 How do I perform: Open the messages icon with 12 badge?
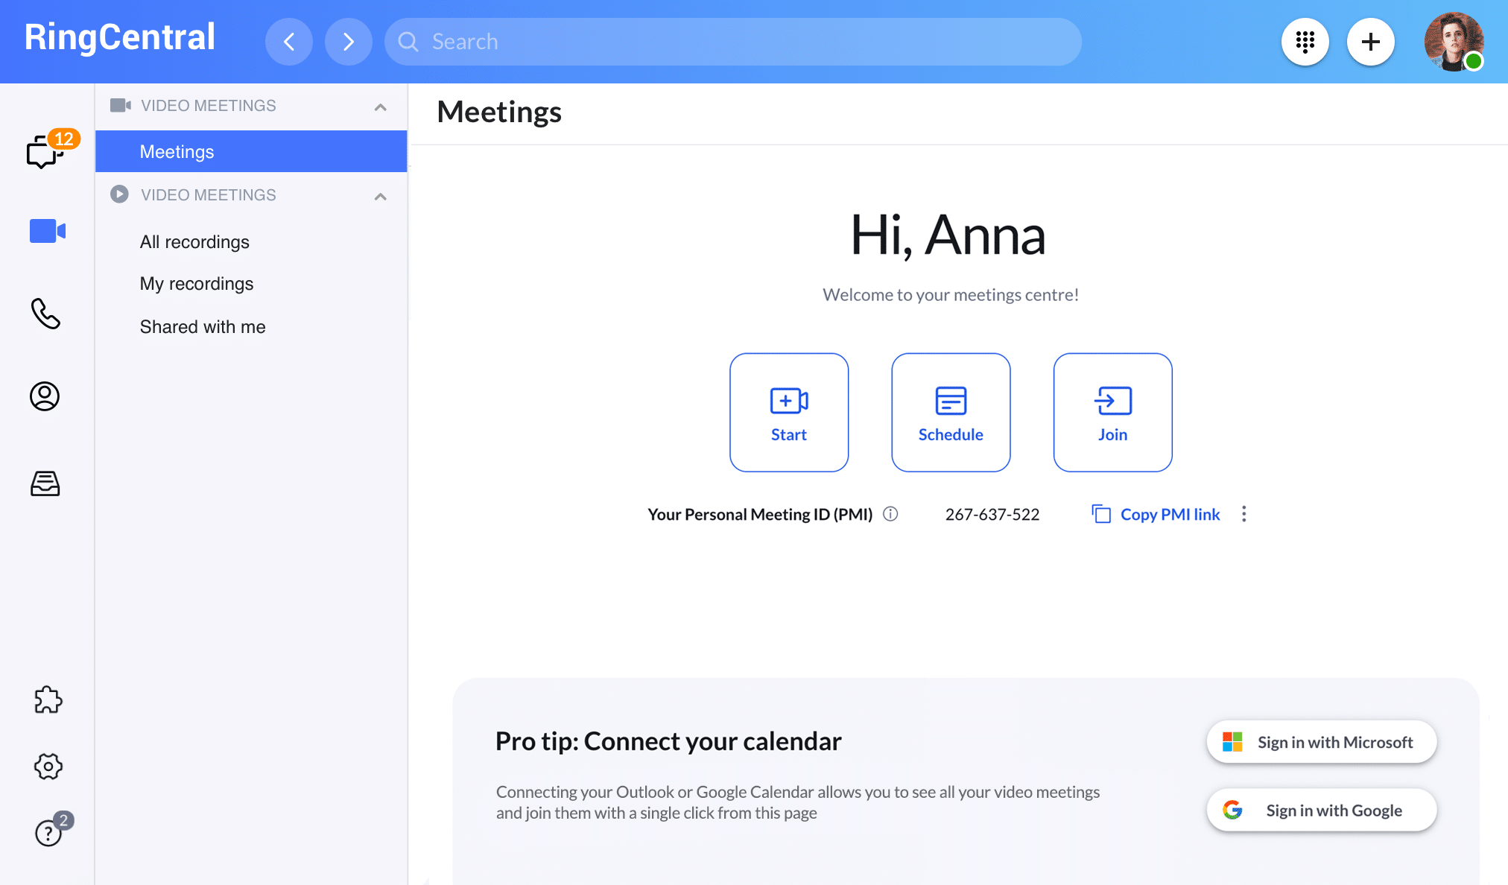point(45,151)
